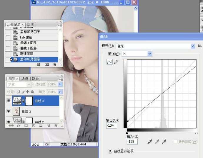
Task: Select the upper-right curve control point
Action: 196,66
